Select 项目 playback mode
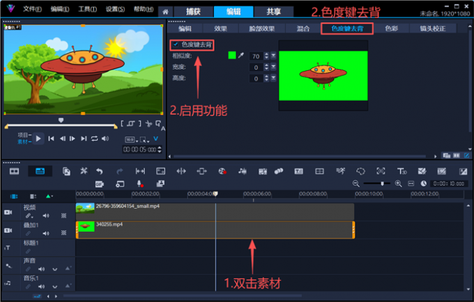Image resolution: width=474 pixels, height=302 pixels. [24, 135]
